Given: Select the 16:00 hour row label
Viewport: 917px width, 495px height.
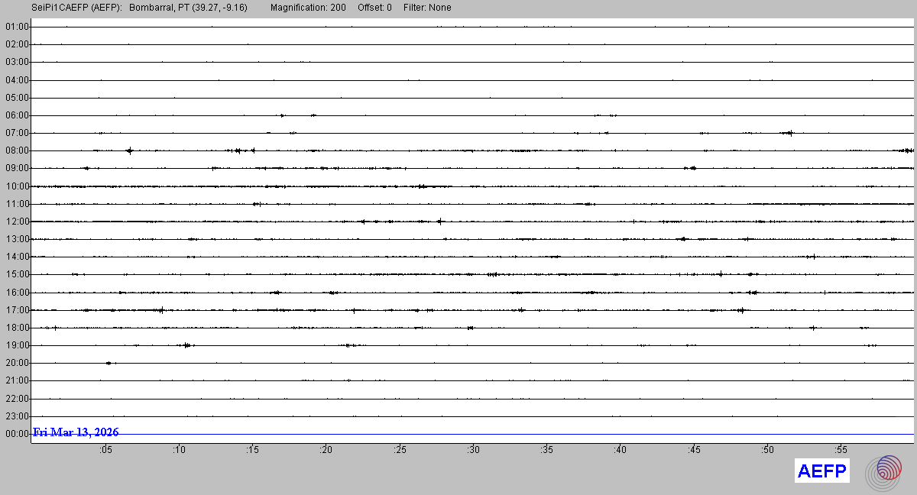Looking at the screenshot, I should click(17, 293).
